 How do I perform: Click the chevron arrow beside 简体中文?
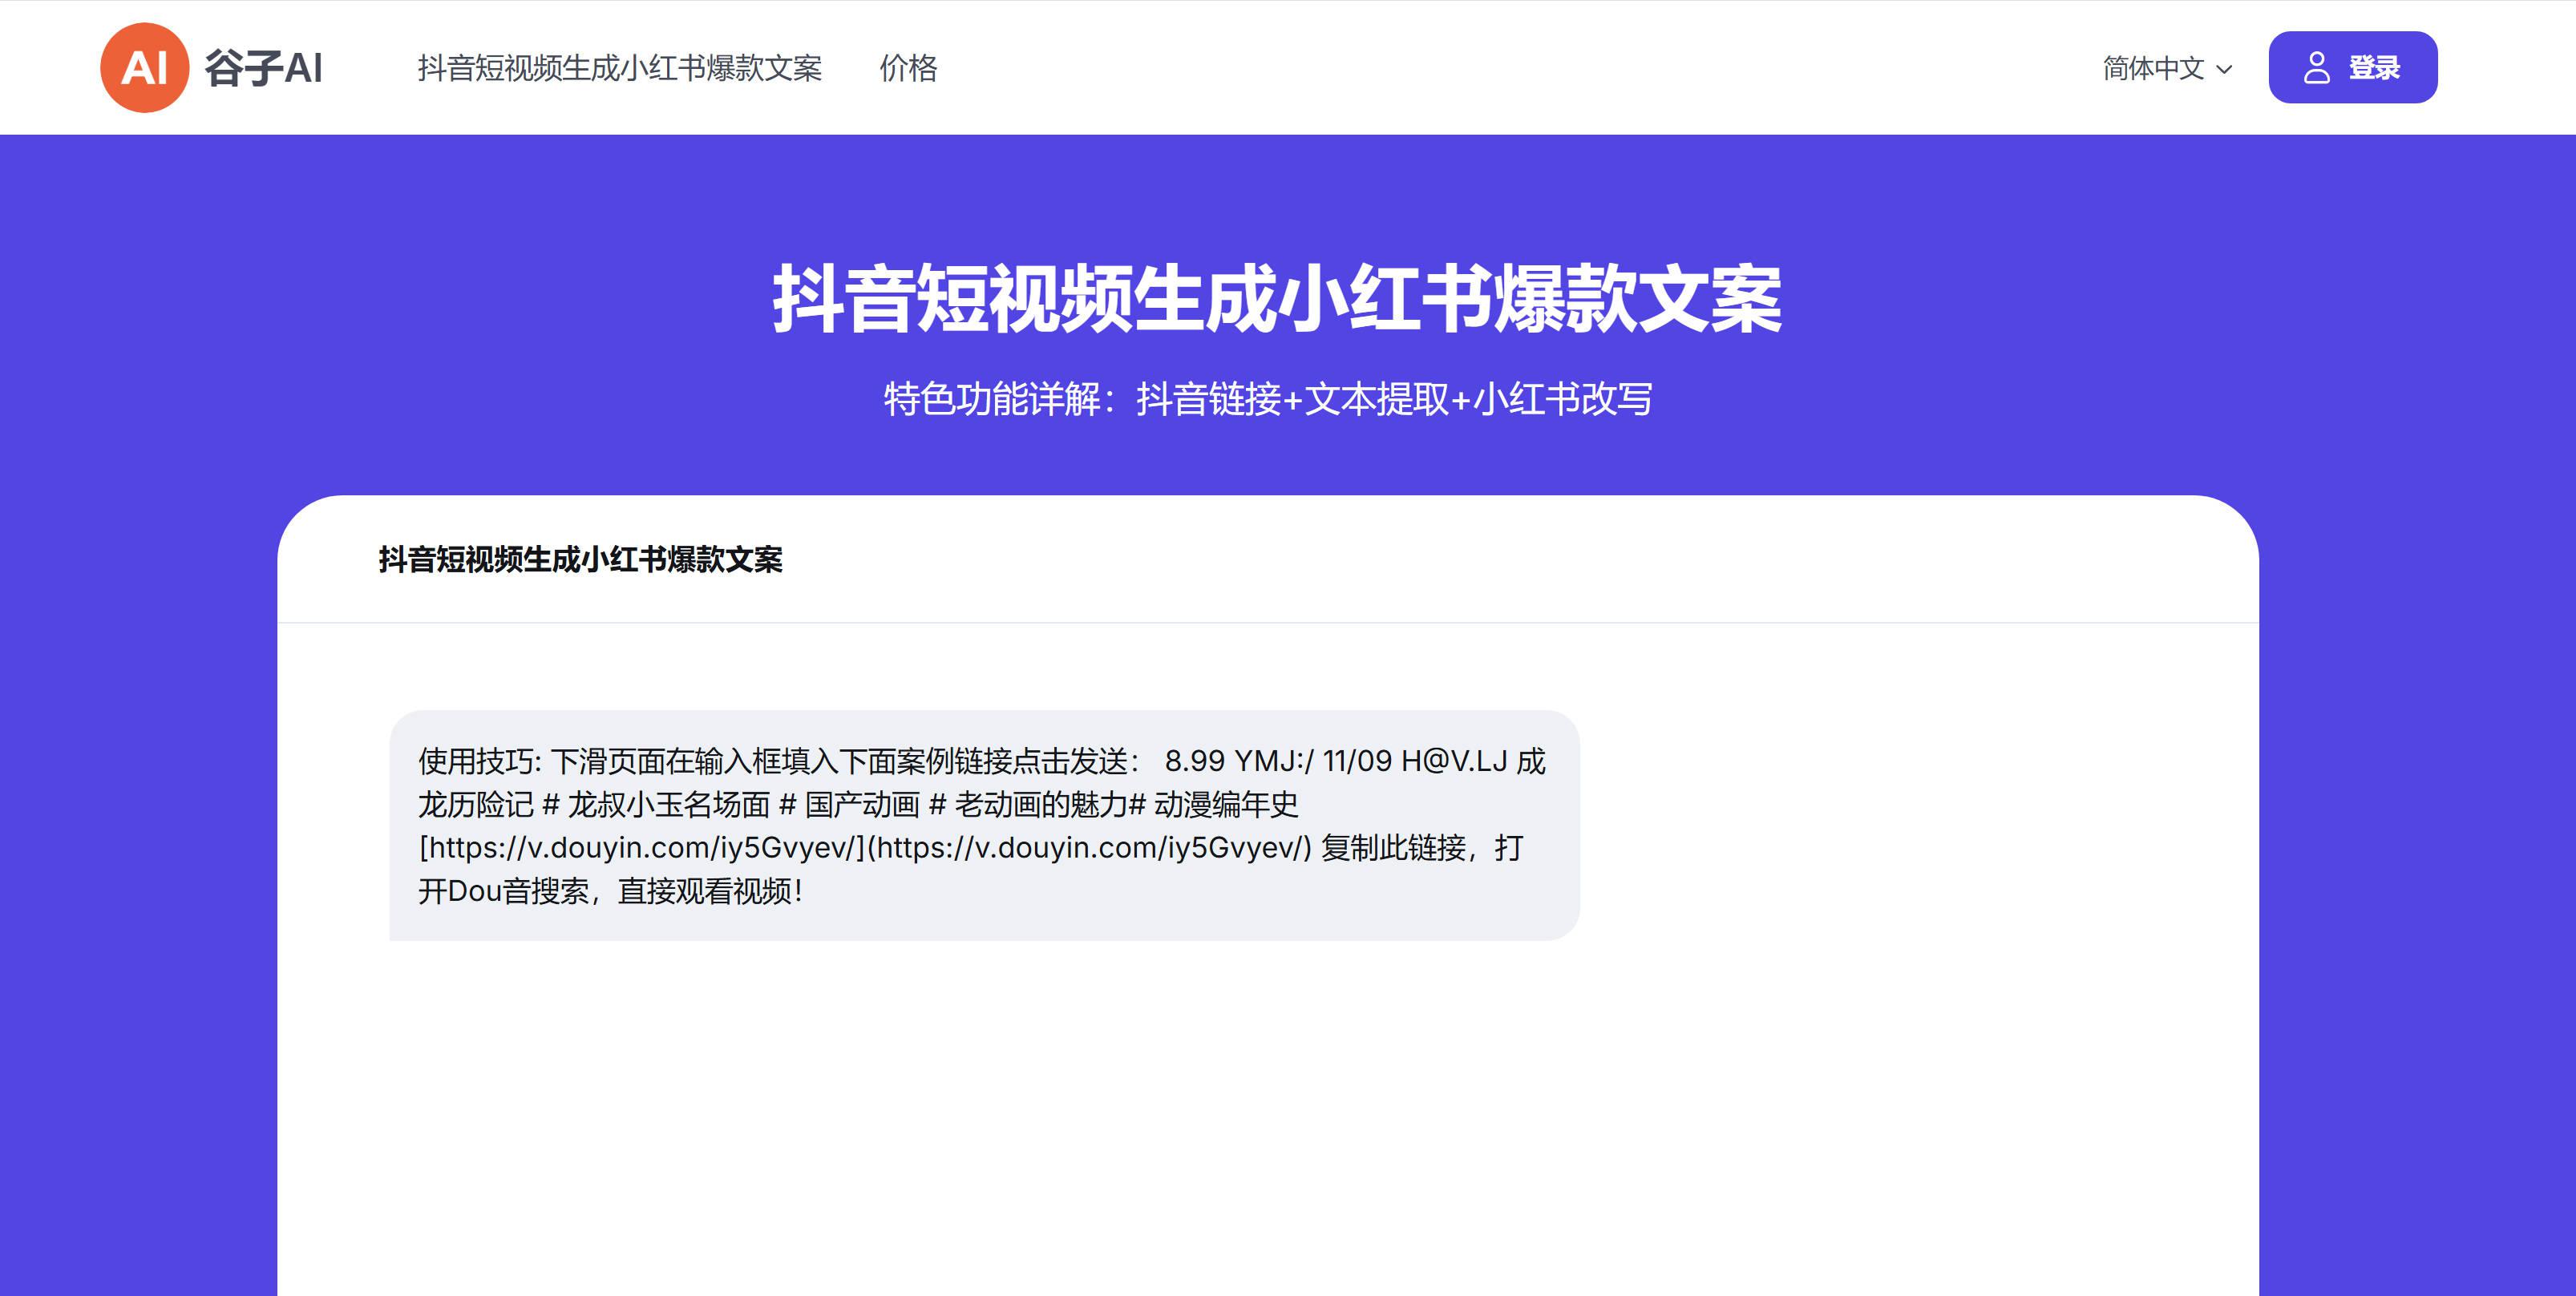click(2224, 69)
